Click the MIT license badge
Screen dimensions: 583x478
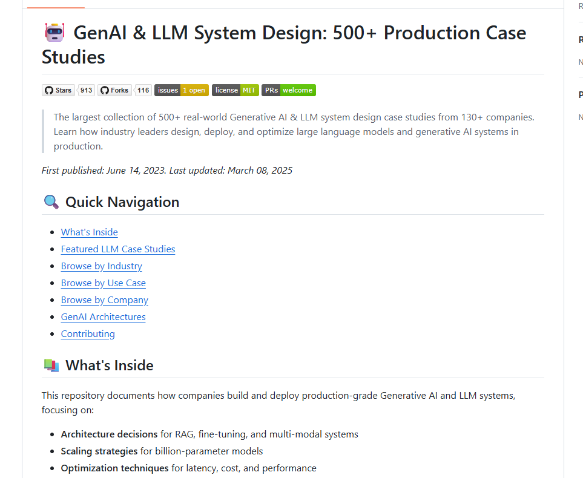tap(236, 90)
